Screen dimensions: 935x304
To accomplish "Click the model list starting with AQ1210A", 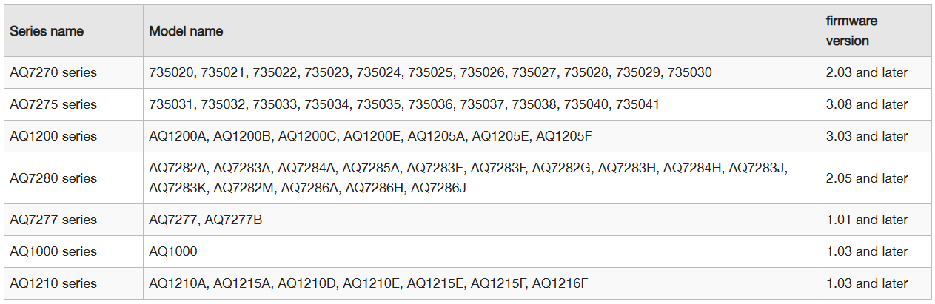I will [369, 283].
